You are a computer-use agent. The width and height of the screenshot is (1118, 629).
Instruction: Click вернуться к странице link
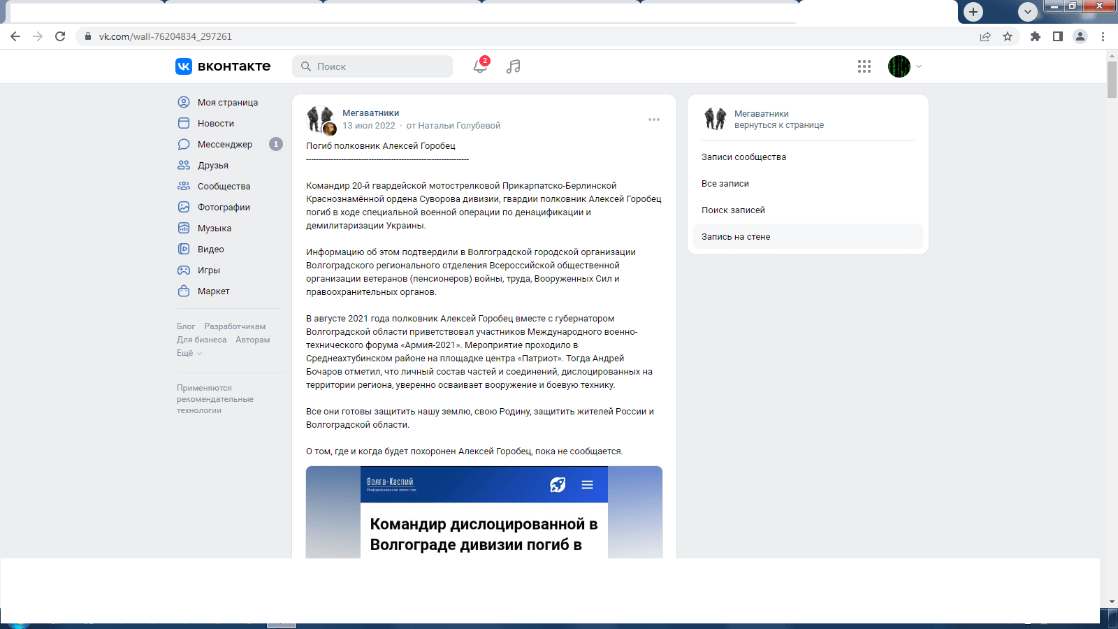(x=779, y=125)
